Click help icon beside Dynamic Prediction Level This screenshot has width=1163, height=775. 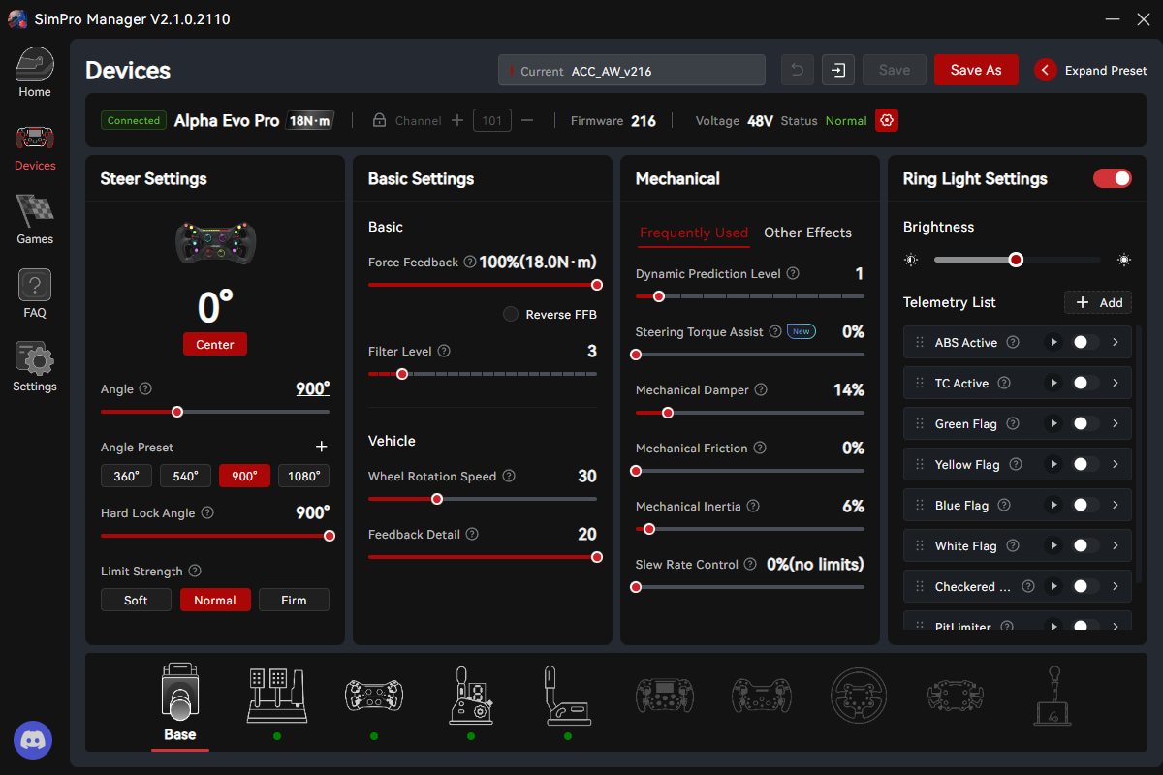point(793,274)
